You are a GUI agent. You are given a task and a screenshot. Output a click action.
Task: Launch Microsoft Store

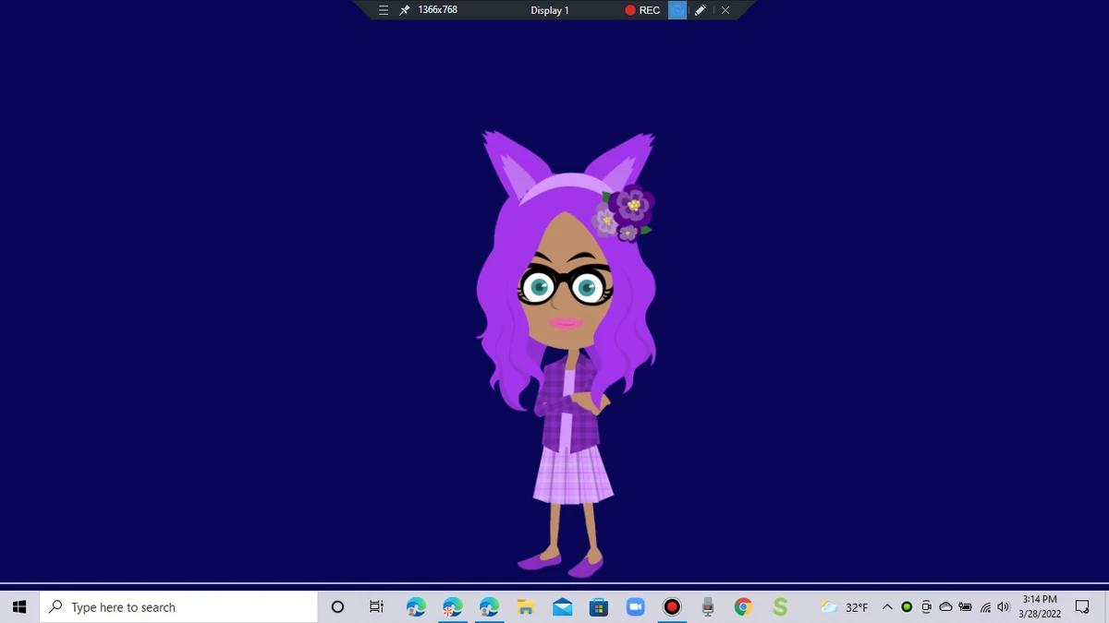point(599,607)
